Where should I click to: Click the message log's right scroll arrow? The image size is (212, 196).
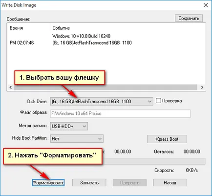[x=202, y=87]
